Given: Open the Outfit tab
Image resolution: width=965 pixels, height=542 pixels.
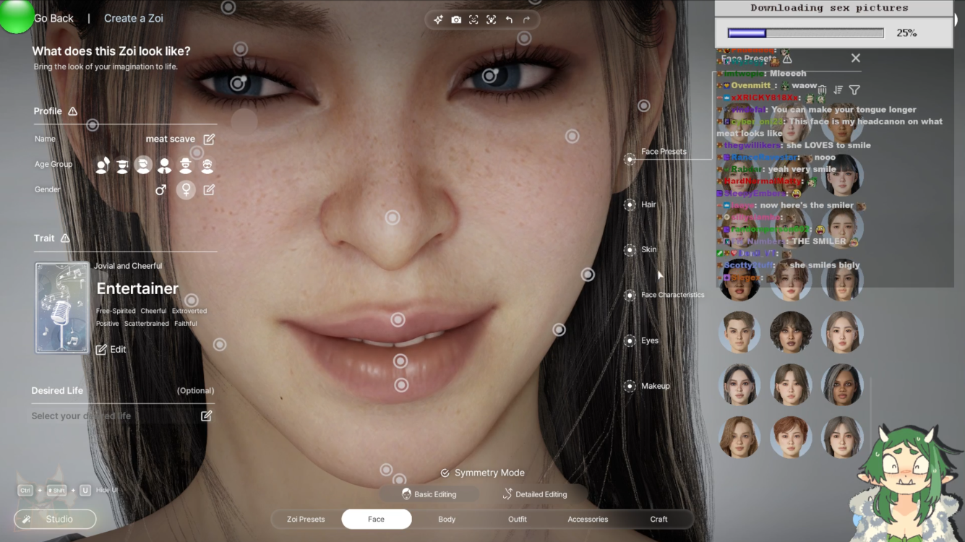Looking at the screenshot, I should 517,519.
